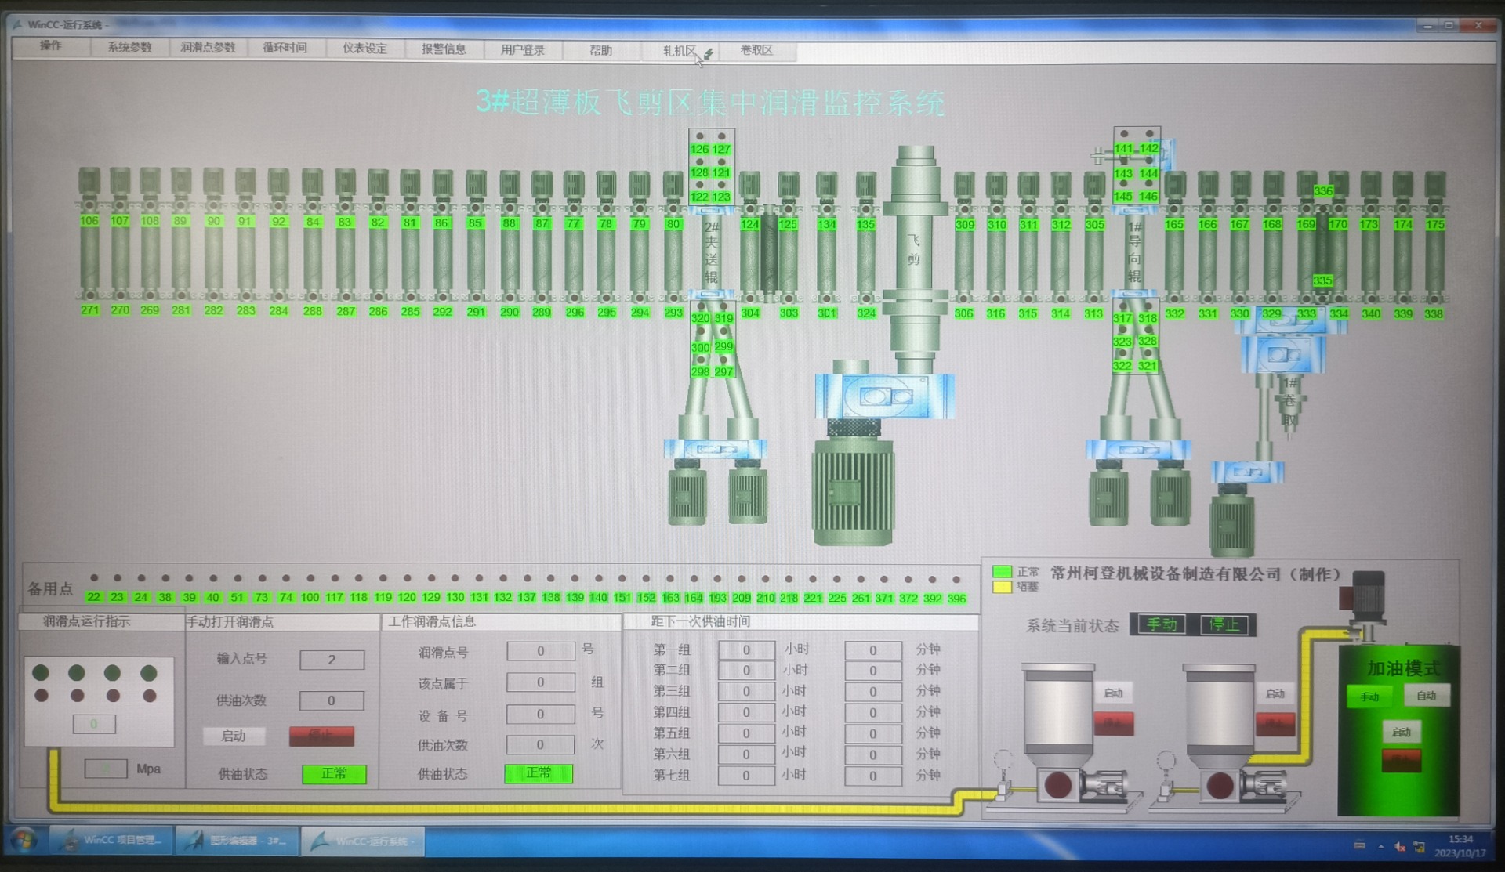The image size is (1505, 872).
Task: Stop the left grease pump
Action: pyautogui.click(x=1113, y=725)
